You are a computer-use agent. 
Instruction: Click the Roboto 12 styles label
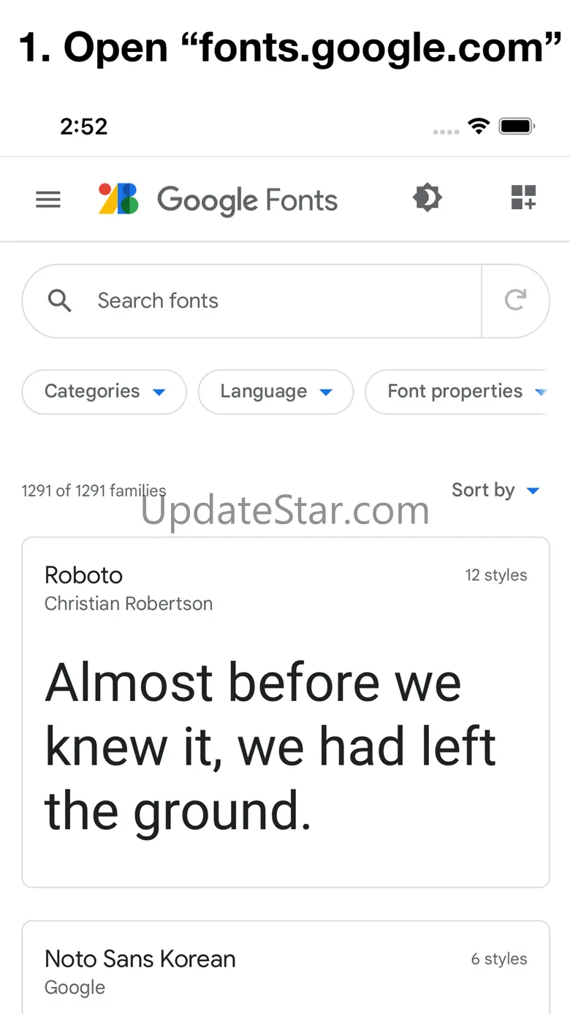(496, 575)
